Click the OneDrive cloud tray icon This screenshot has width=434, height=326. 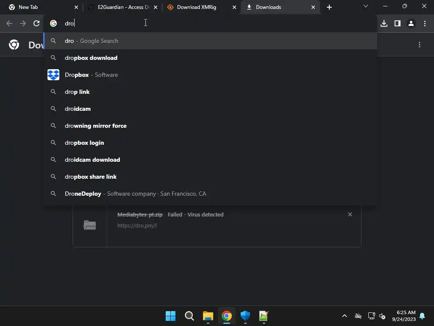coord(358,316)
